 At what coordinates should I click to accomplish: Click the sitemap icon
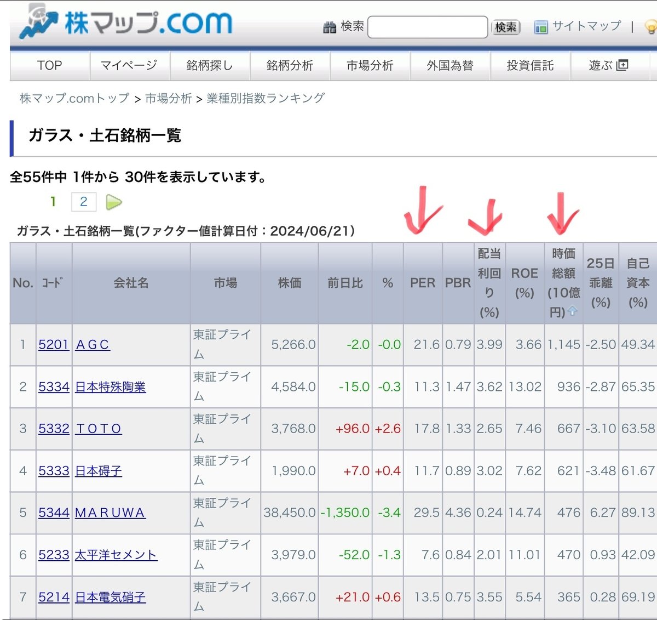click(541, 27)
